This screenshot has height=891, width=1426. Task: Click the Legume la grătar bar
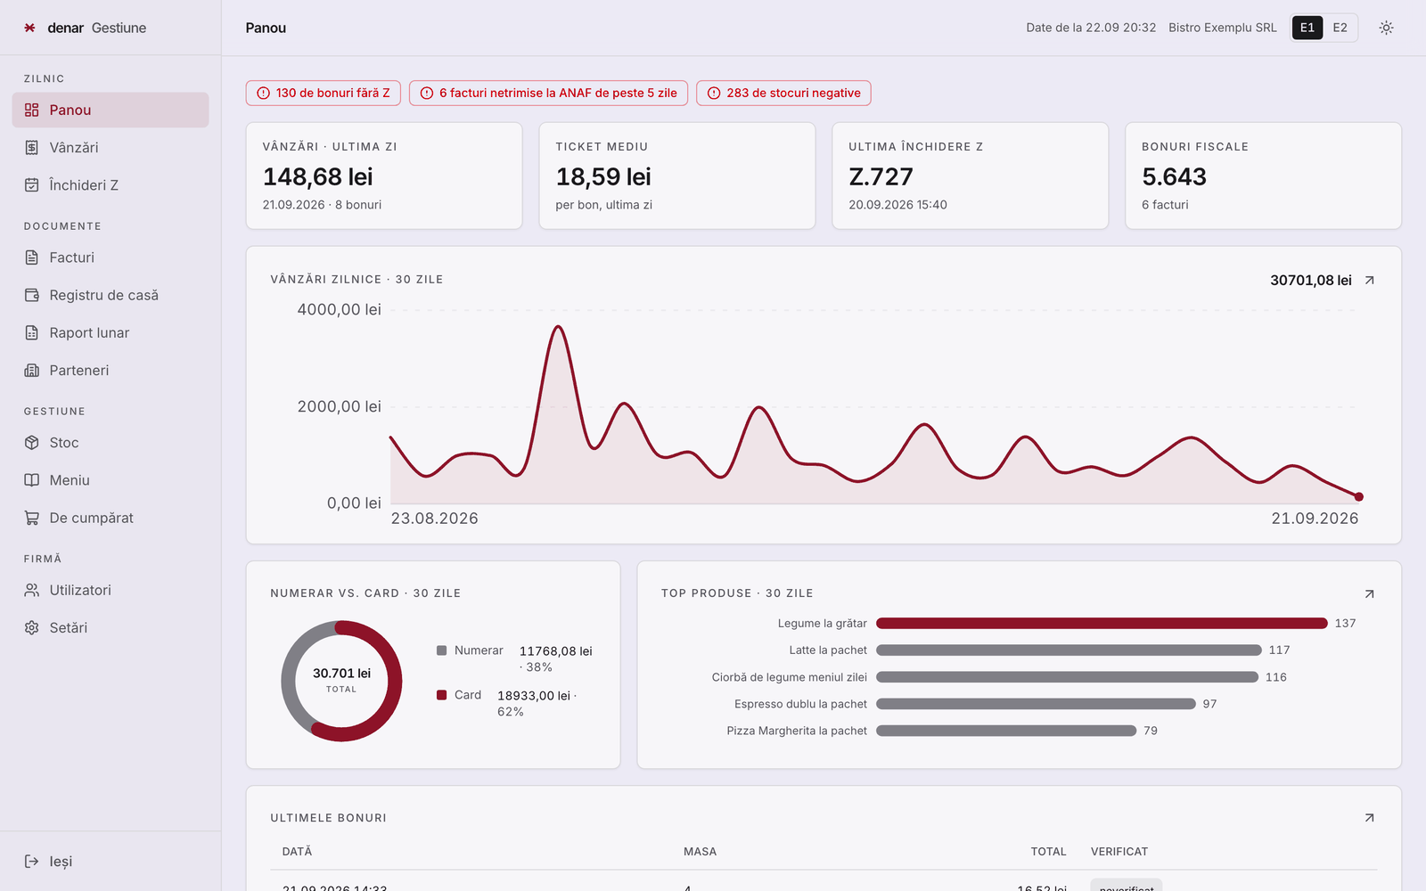point(1102,624)
